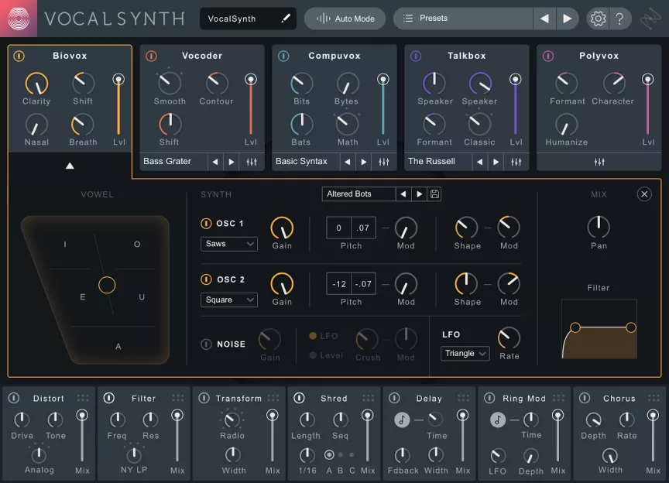
Task: Click the iZotope logo top-right
Action: [650, 19]
